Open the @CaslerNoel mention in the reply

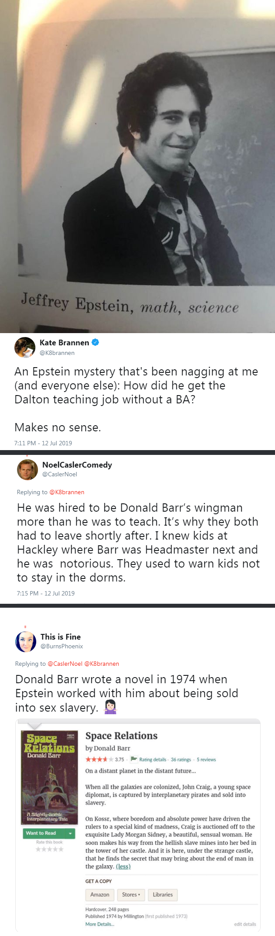tap(65, 664)
